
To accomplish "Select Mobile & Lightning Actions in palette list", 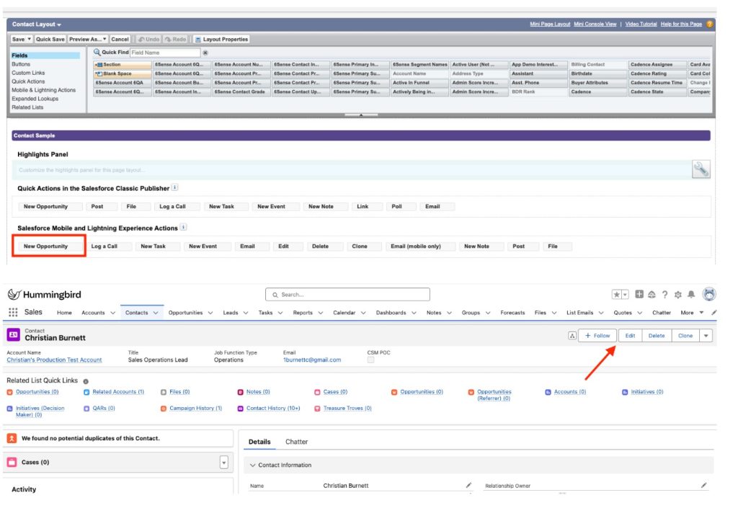I will (x=43, y=90).
